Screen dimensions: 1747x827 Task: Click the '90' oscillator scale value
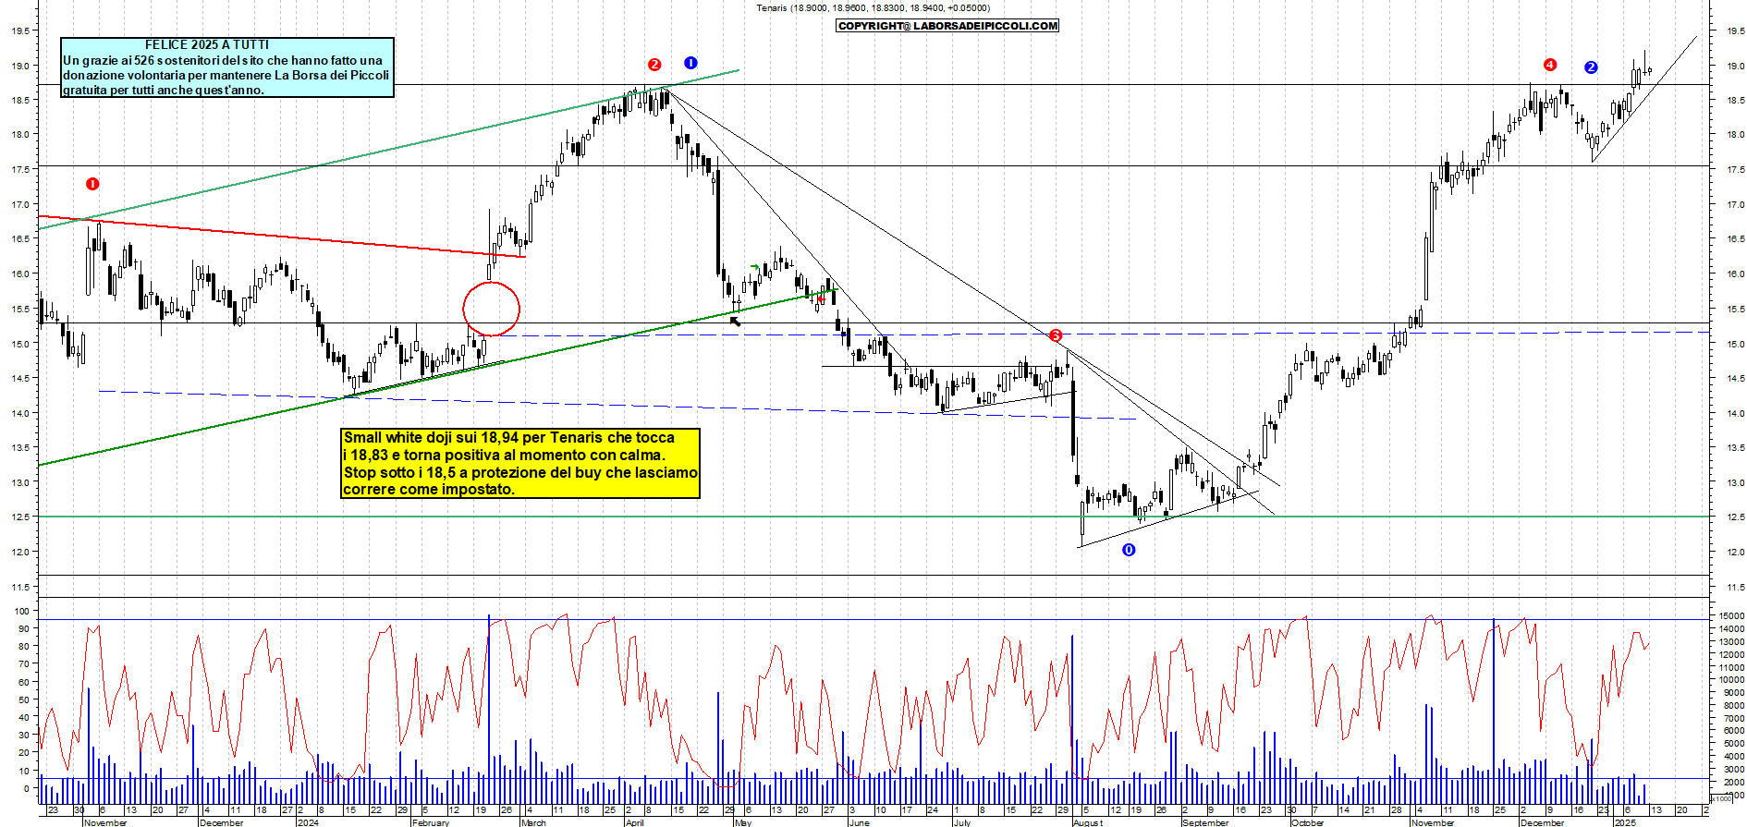(x=25, y=628)
